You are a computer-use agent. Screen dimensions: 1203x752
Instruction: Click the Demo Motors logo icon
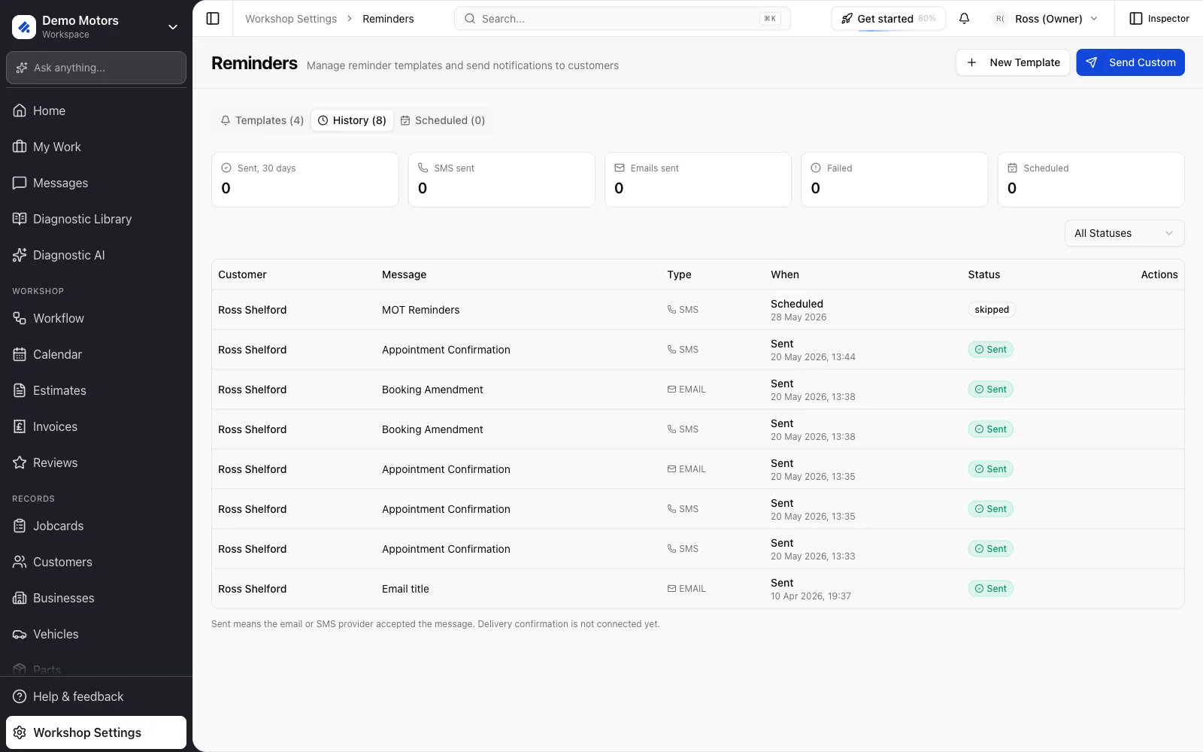[x=24, y=27]
